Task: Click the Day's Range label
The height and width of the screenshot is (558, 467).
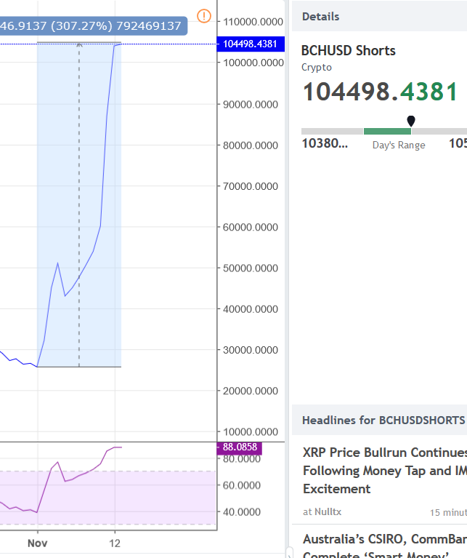Action: click(x=399, y=146)
